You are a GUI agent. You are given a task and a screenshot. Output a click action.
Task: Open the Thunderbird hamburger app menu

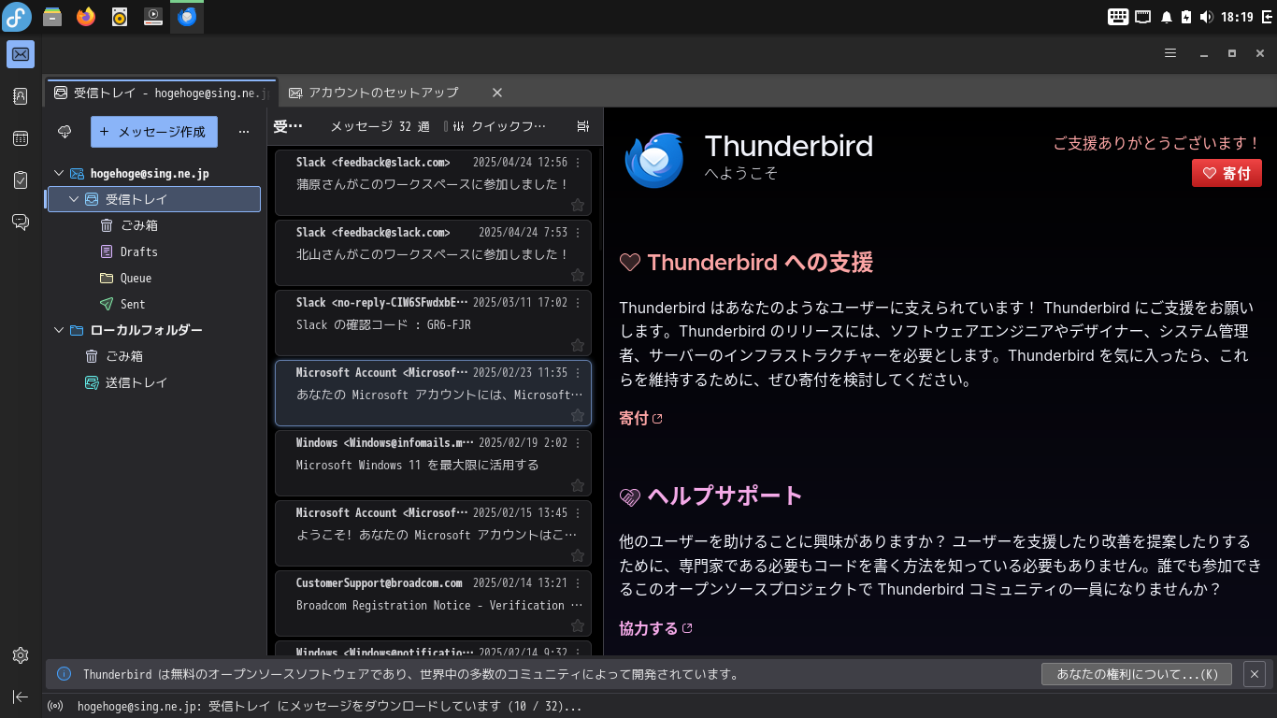(1170, 53)
